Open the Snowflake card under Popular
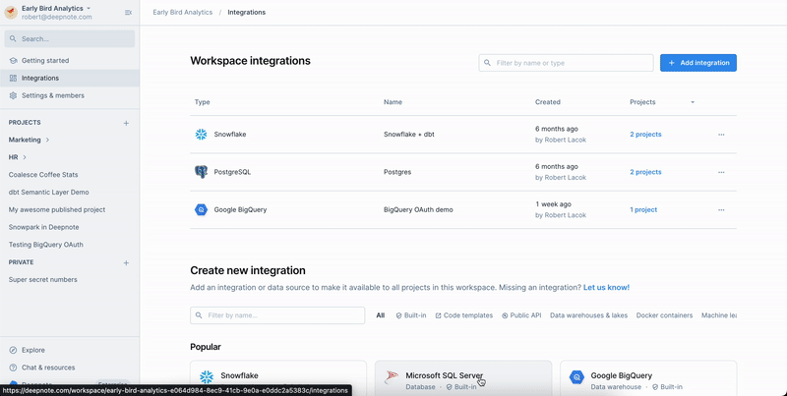787x396 pixels. 278,378
